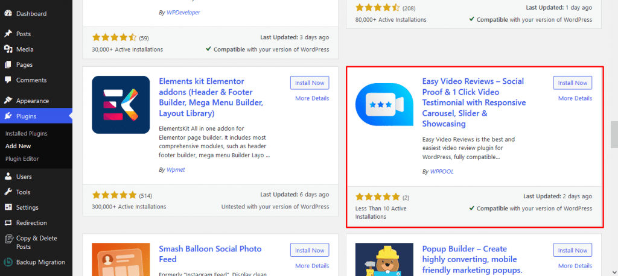View More Details for Elements kit Elementor
618x276 pixels.
[312, 98]
